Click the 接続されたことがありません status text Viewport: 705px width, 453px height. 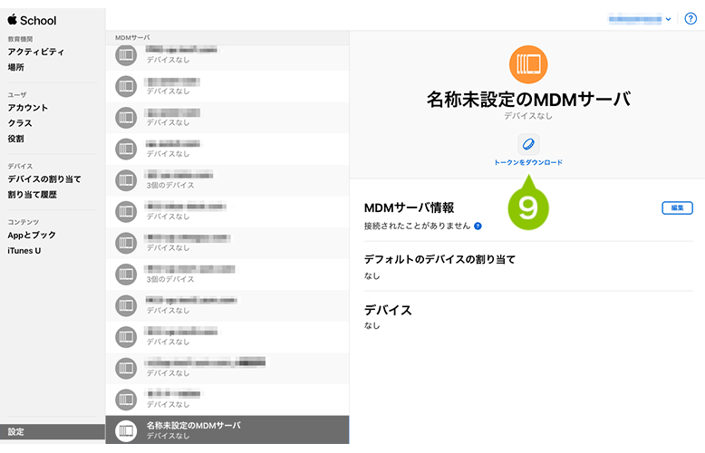pyautogui.click(x=417, y=226)
